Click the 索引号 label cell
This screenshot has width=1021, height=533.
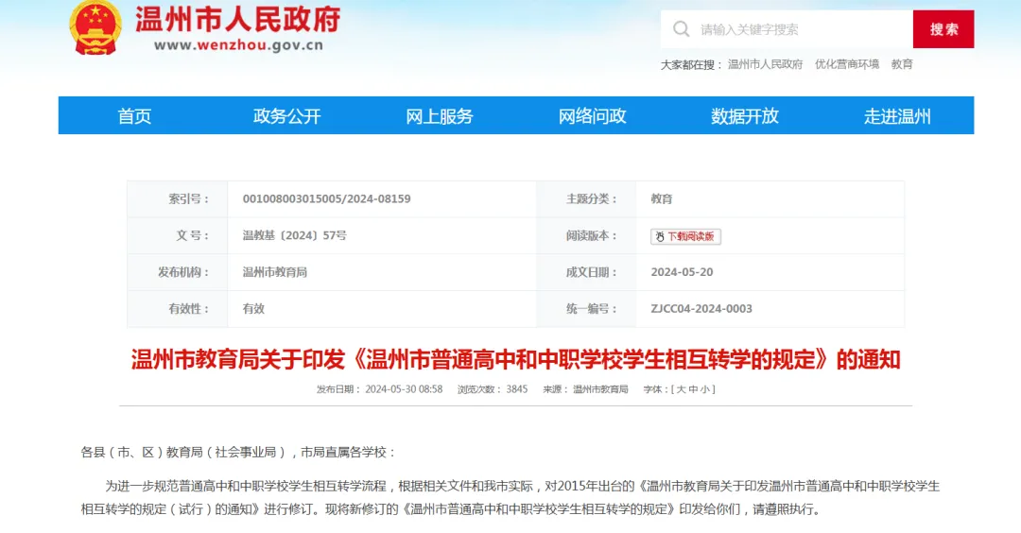click(178, 199)
